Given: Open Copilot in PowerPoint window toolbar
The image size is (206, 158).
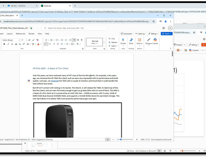Looking at the screenshot, I should pyautogui.click(x=194, y=50).
